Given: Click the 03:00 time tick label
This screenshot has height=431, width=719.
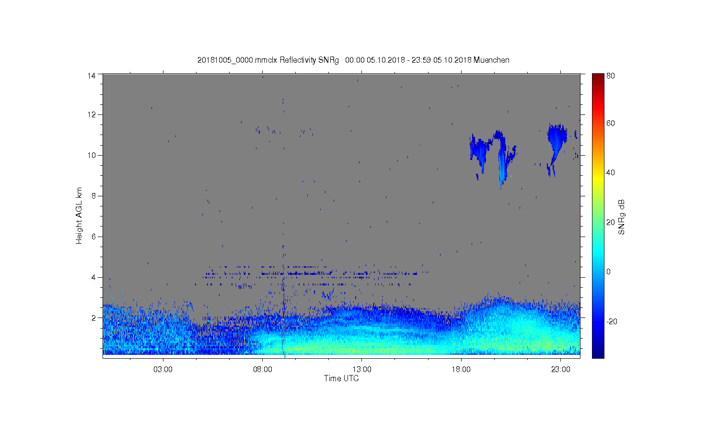Looking at the screenshot, I should (x=163, y=370).
